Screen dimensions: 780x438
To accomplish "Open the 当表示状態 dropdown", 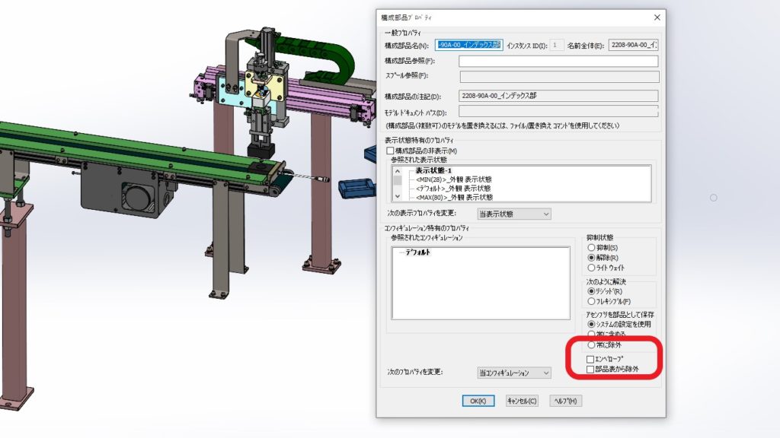I will (x=513, y=214).
